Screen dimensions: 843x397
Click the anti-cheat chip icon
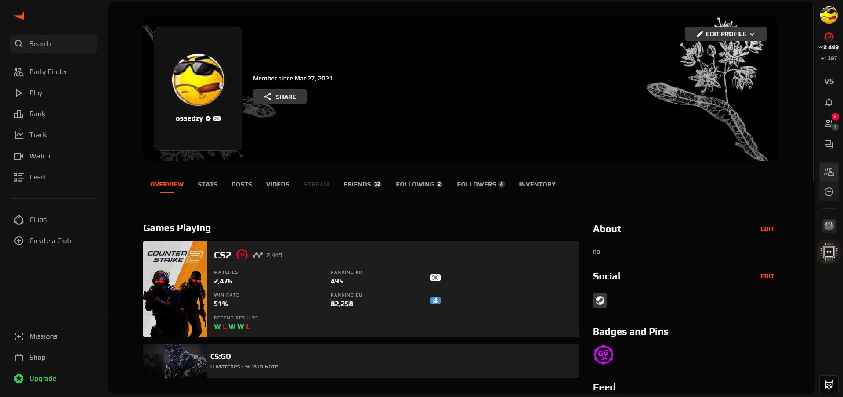[829, 252]
